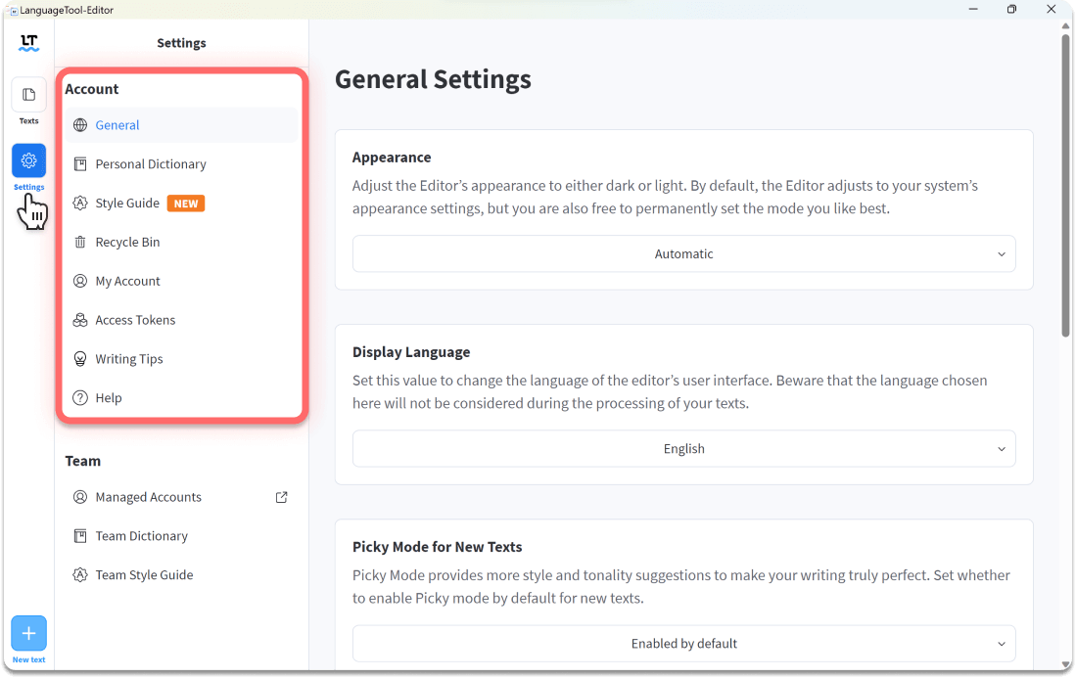Click the 'Team' group heading
Image resolution: width=1076 pixels, height=678 pixels.
tap(83, 462)
